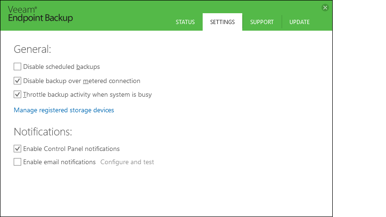The image size is (386, 217).
Task: Click the General section heading
Action: pyautogui.click(x=32, y=49)
